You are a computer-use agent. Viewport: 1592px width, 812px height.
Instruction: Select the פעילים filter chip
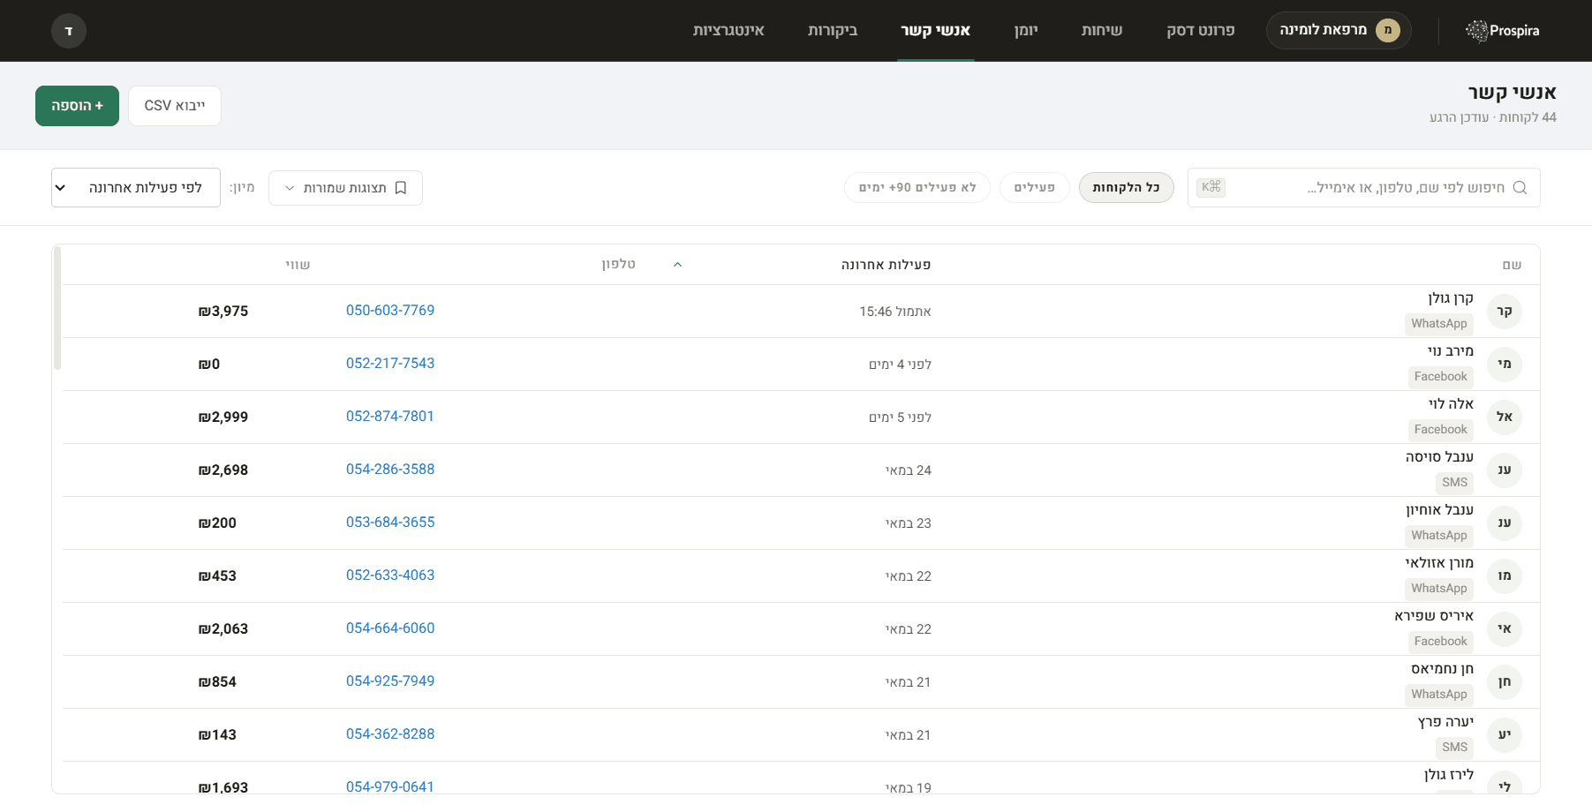click(1035, 187)
